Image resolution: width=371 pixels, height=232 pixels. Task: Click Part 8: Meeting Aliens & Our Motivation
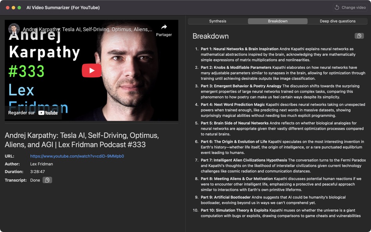click(237, 179)
